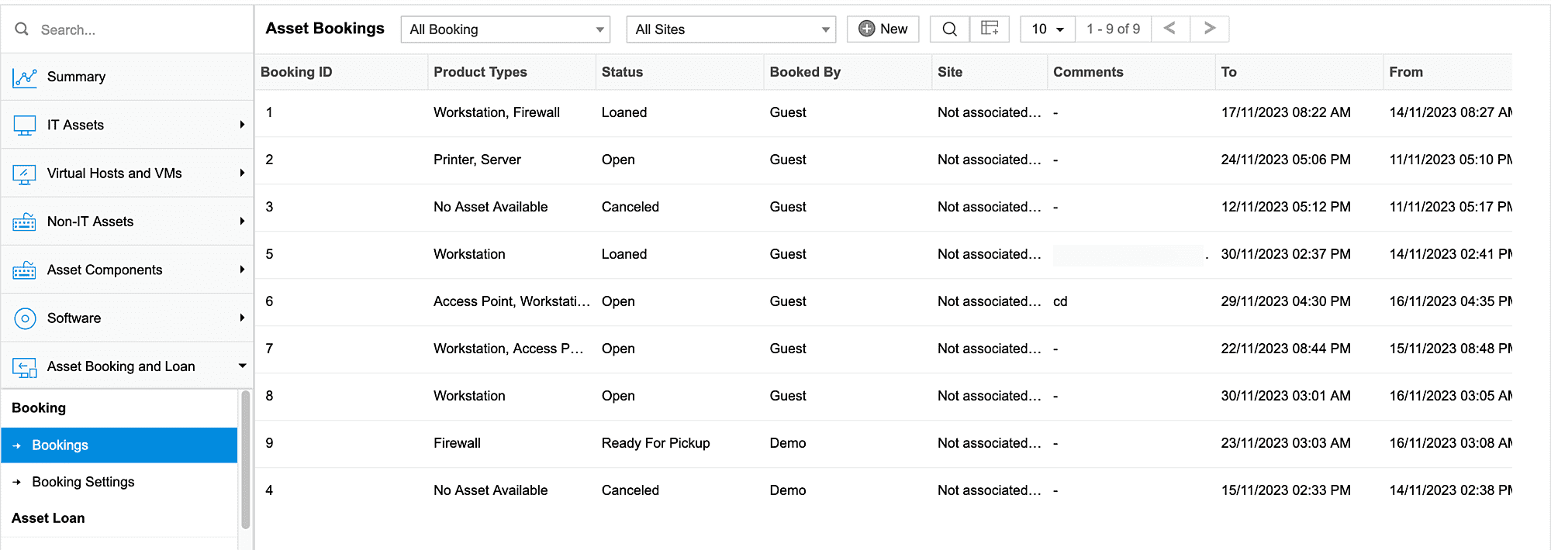This screenshot has height=550, width=1551.
Task: Open the Booking Settings menu item
Action: pyautogui.click(x=83, y=482)
